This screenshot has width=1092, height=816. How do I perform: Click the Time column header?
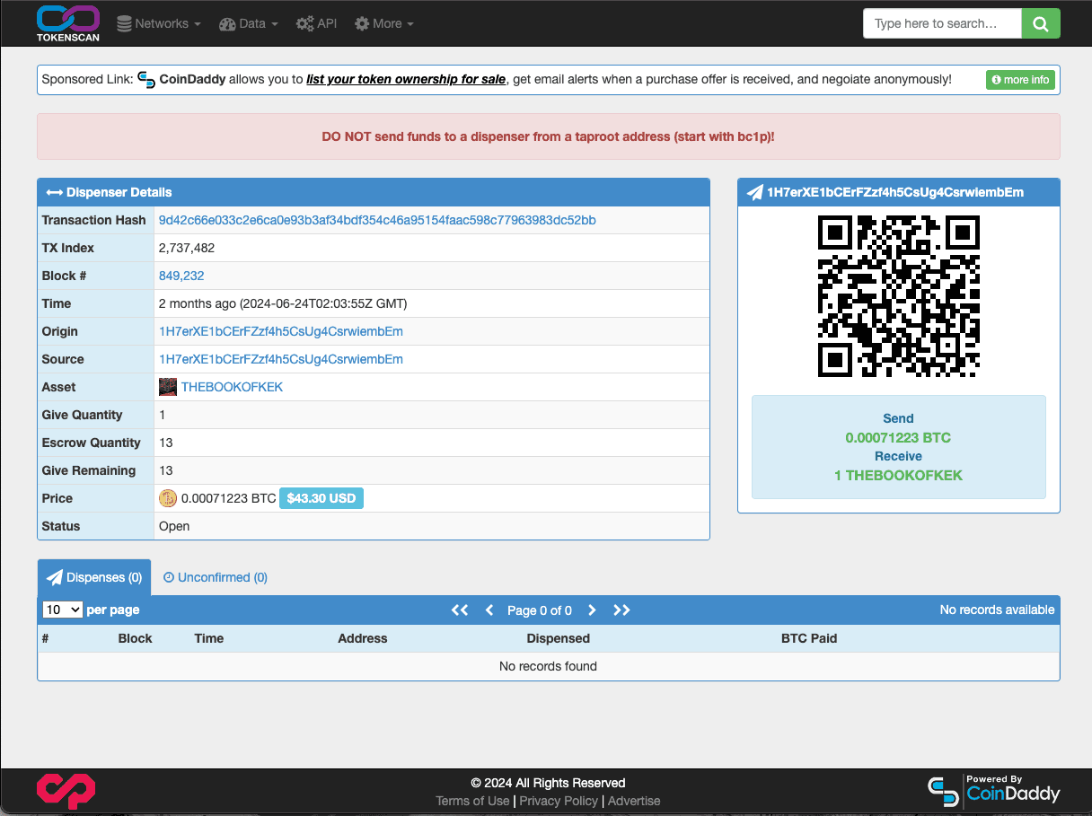209,638
